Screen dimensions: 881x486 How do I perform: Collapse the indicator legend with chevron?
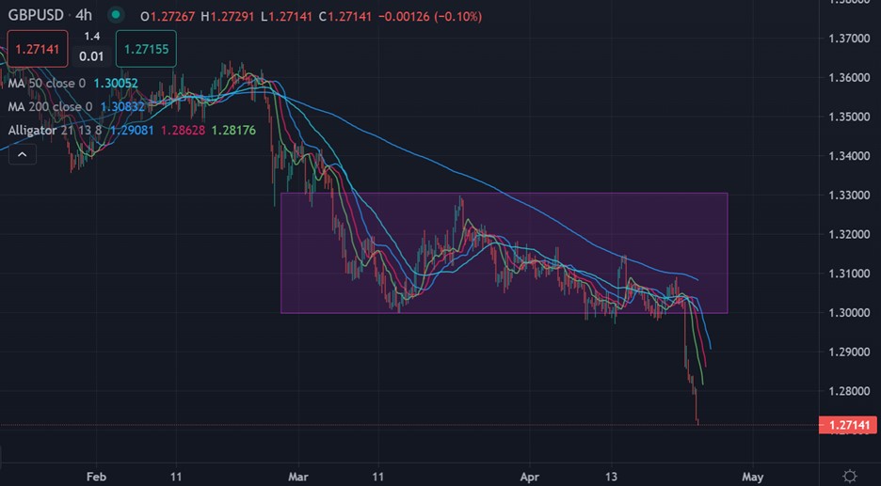coord(22,151)
